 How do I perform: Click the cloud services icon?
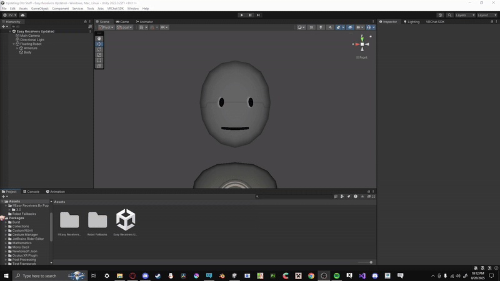click(23, 15)
